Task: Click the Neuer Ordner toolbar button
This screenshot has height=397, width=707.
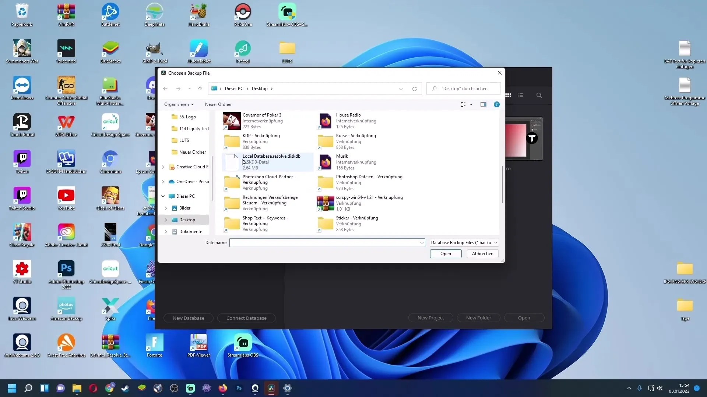Action: click(x=218, y=104)
